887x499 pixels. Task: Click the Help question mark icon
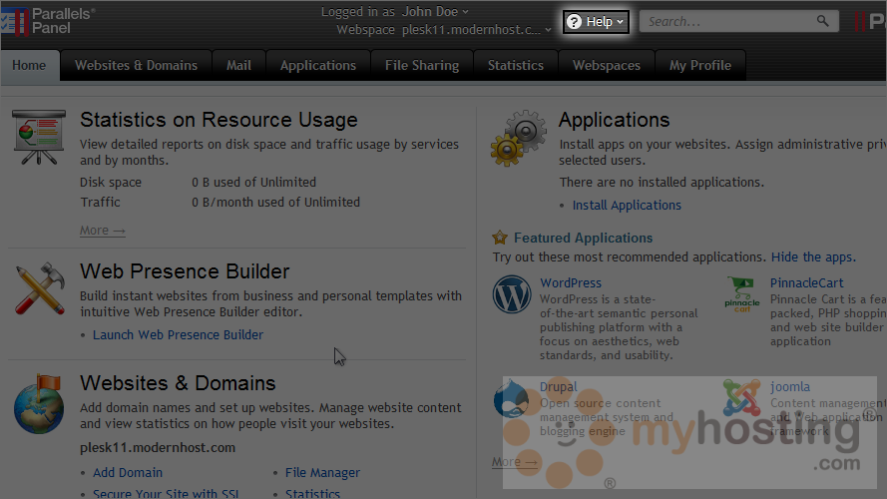pos(574,22)
